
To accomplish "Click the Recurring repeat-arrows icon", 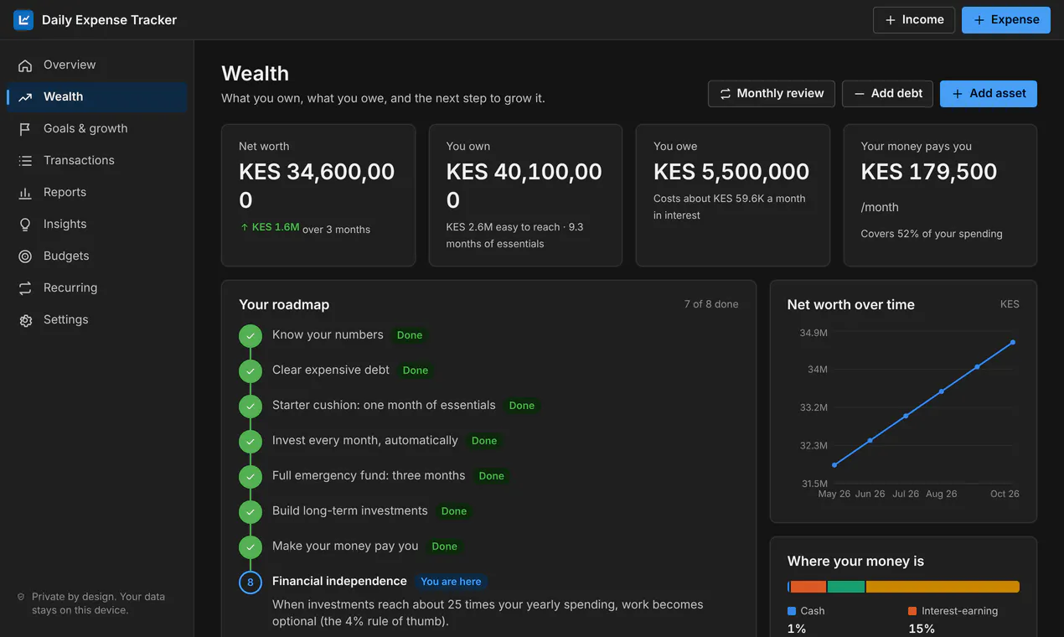I will (25, 288).
